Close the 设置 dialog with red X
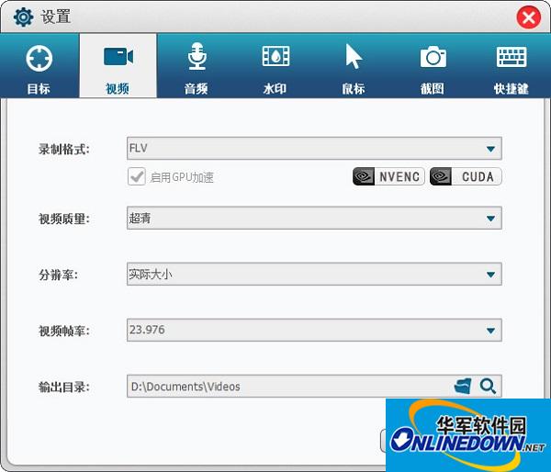The height and width of the screenshot is (472, 551). (529, 17)
